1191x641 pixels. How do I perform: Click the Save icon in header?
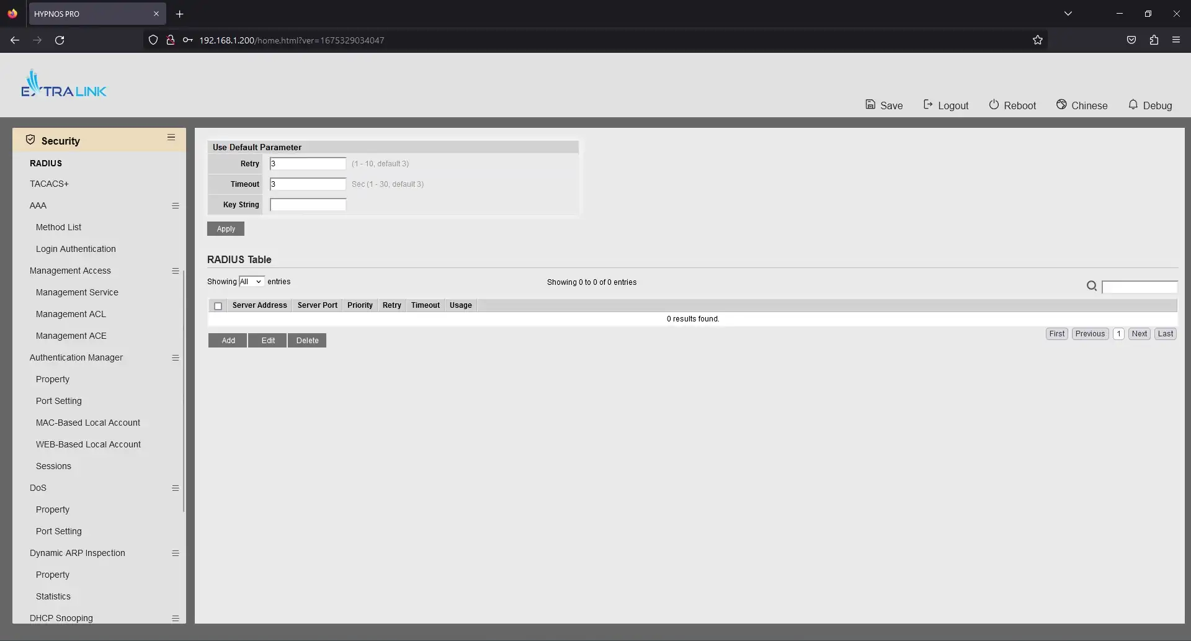(x=870, y=105)
